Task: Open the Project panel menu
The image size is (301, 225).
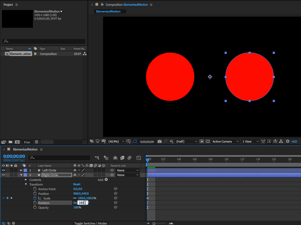Action: pyautogui.click(x=17, y=5)
